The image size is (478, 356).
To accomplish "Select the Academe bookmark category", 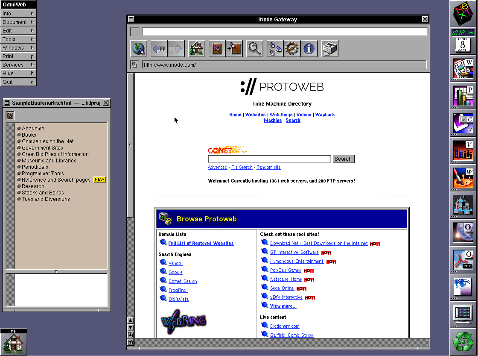I will (x=33, y=129).
